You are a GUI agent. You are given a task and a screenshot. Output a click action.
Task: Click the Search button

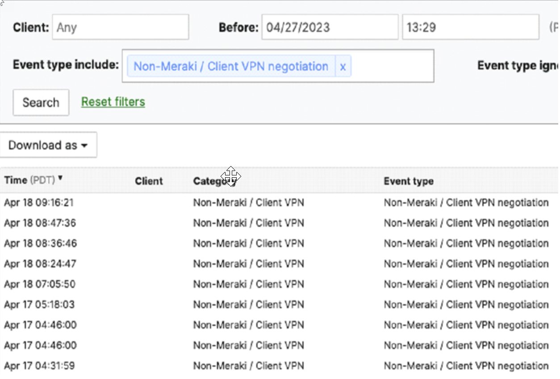point(41,103)
